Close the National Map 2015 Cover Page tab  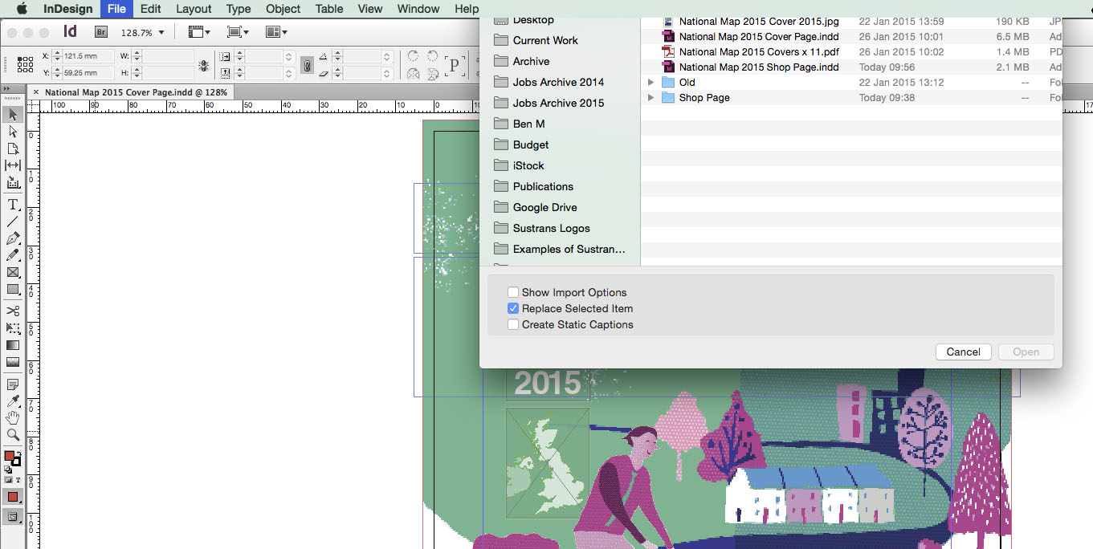click(36, 92)
